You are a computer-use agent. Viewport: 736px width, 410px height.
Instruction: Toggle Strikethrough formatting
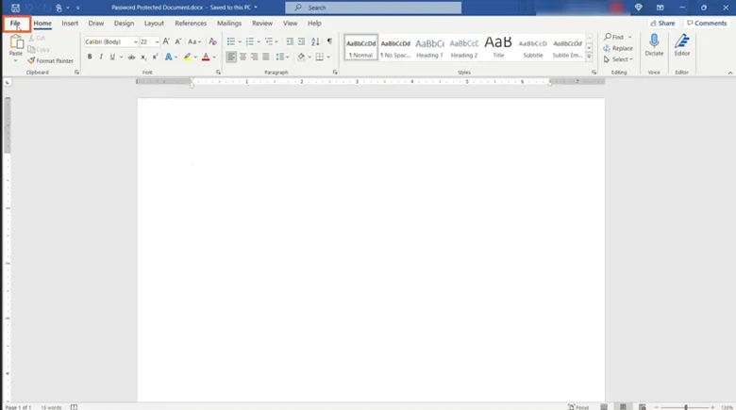[x=131, y=57]
